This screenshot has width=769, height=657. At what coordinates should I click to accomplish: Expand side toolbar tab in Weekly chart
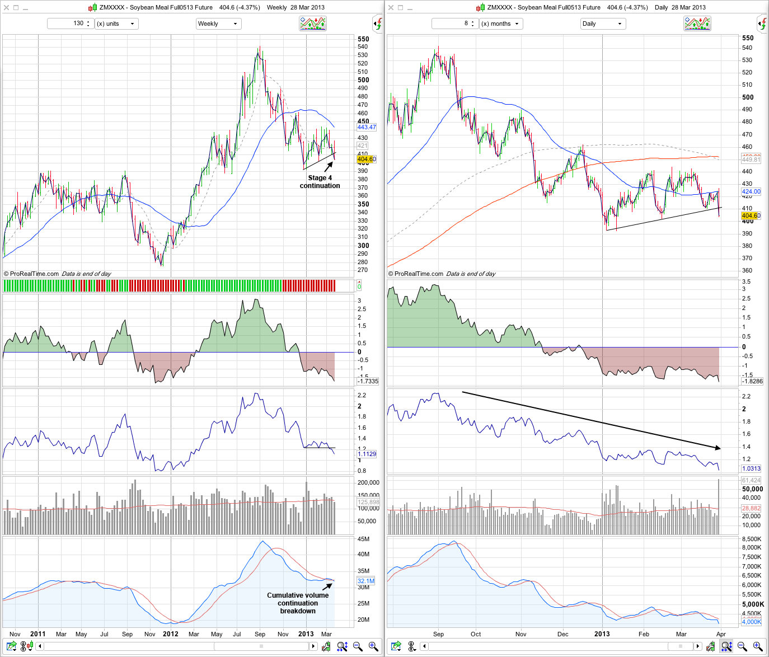[378, 24]
